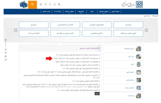Click the orange search button
The height and width of the screenshot is (103, 161).
pos(32,5)
